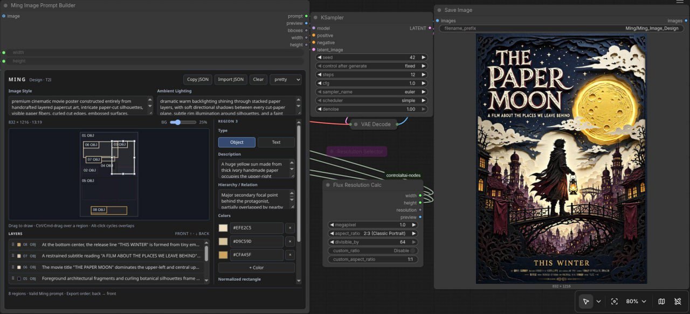
Task: Decrease the steps value with left arrow
Action: click(x=319, y=74)
